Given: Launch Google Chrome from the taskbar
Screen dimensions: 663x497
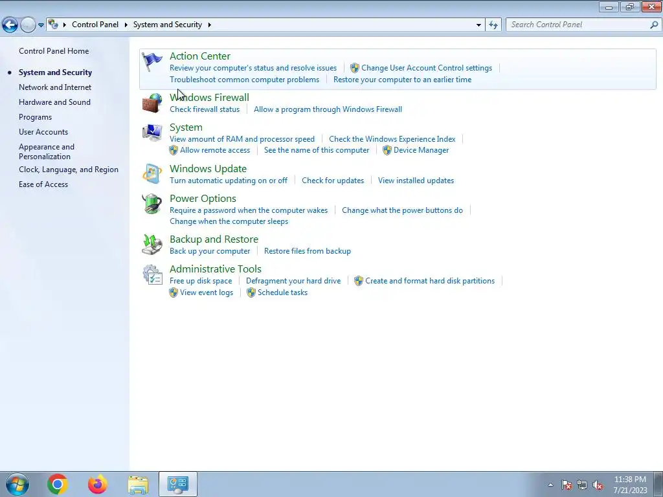Looking at the screenshot, I should (58, 484).
